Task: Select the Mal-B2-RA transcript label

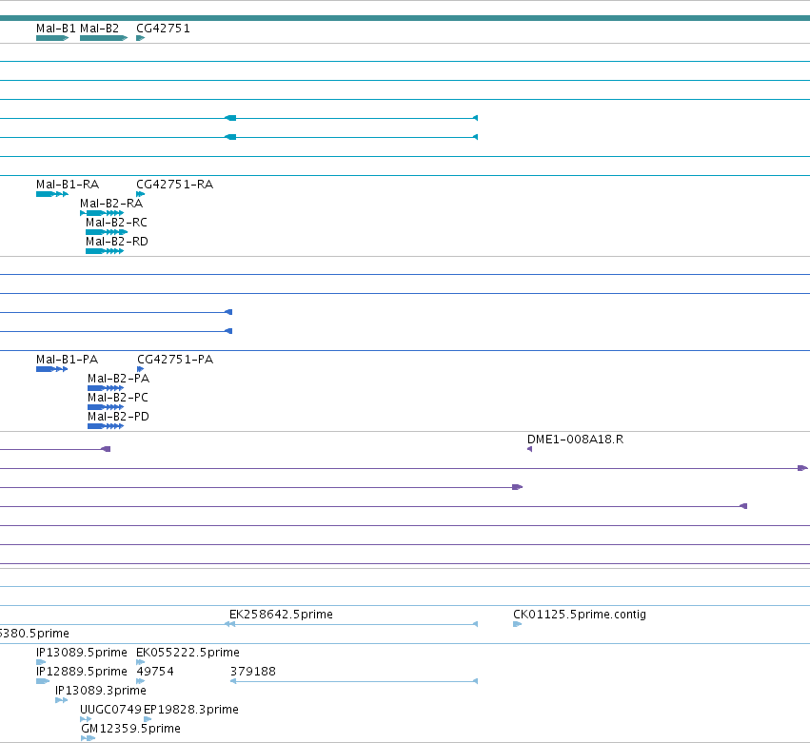Action: [x=111, y=204]
